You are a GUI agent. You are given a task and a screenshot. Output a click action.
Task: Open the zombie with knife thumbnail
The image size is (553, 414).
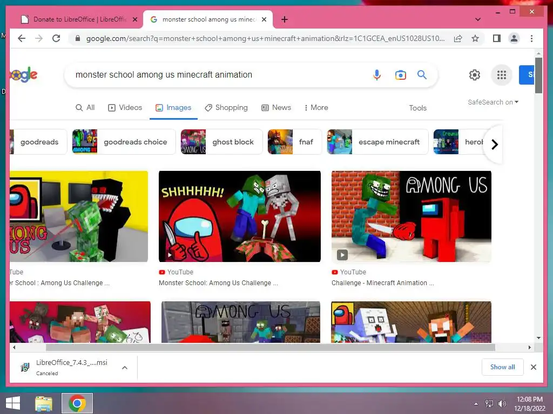[x=411, y=217]
